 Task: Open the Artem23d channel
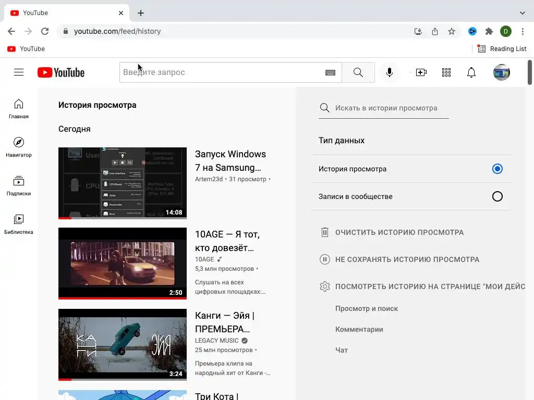tap(209, 179)
